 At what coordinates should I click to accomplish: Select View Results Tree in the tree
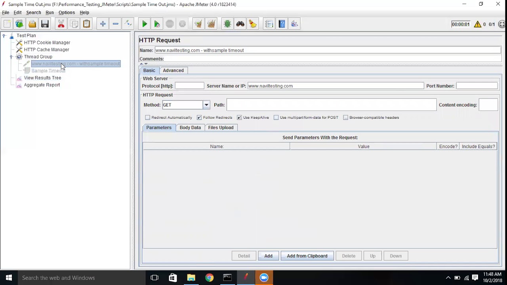pos(42,78)
